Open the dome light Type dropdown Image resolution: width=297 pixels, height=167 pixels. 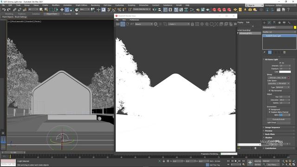point(283,87)
